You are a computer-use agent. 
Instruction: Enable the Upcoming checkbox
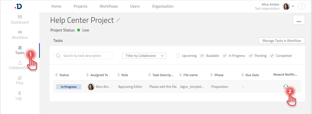(x=178, y=56)
